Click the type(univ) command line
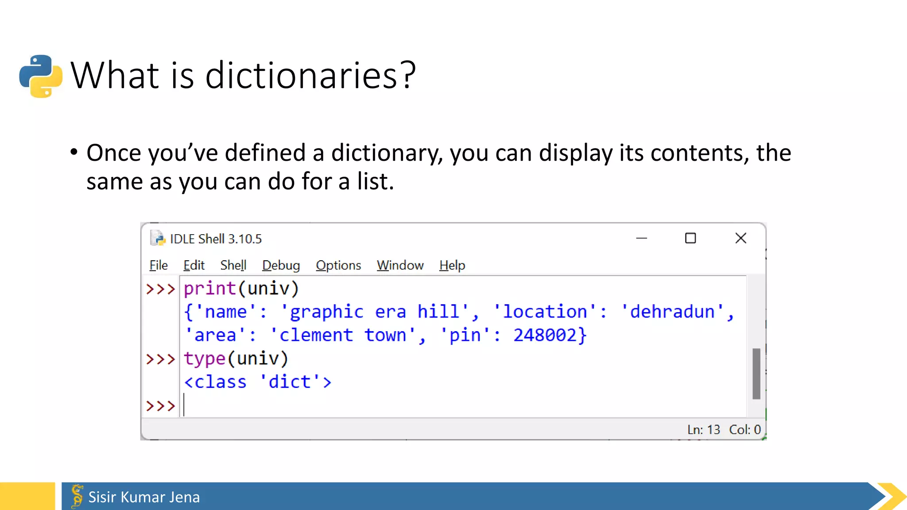Screen dimensions: 907x510 pyautogui.click(x=236, y=359)
